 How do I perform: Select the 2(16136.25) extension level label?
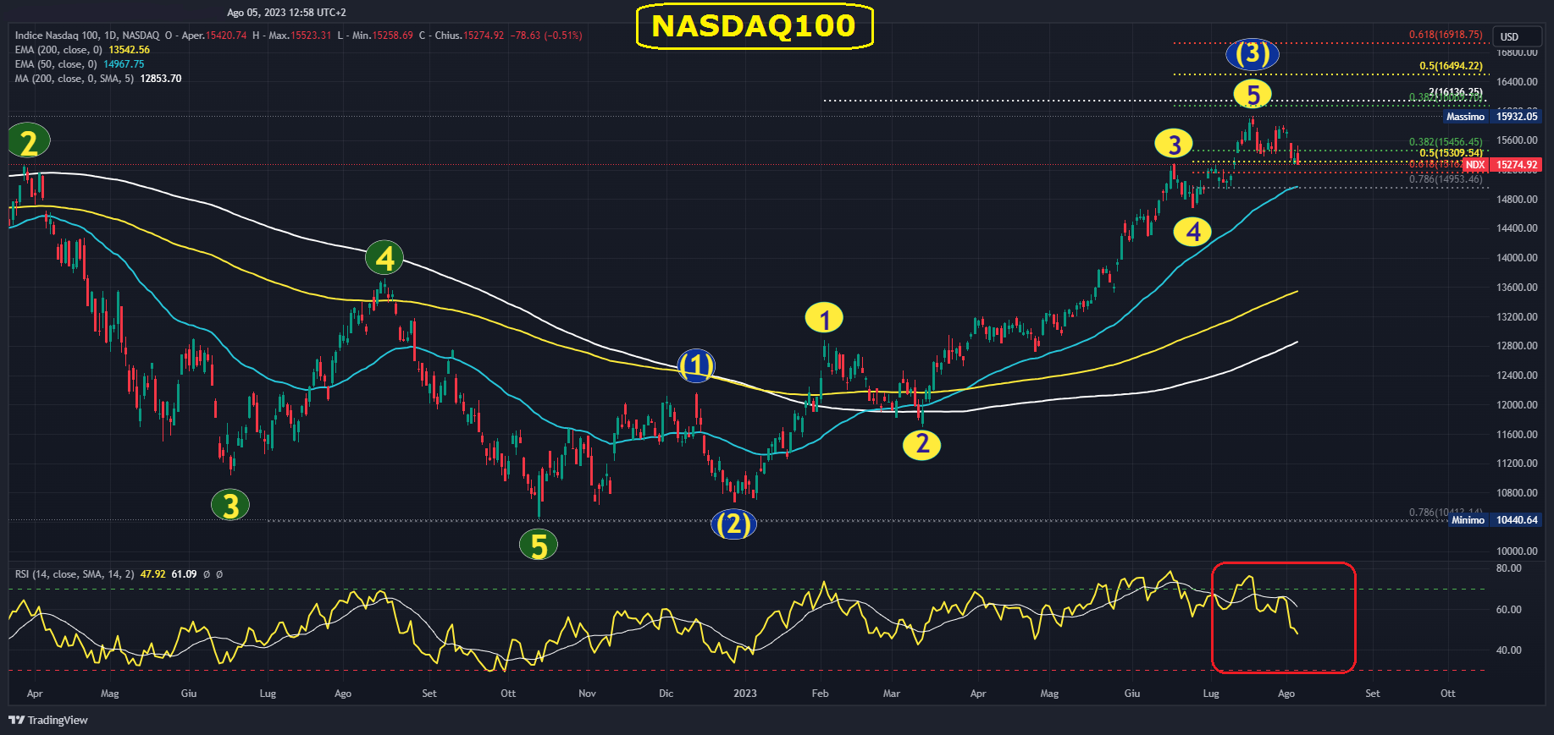pos(1456,92)
